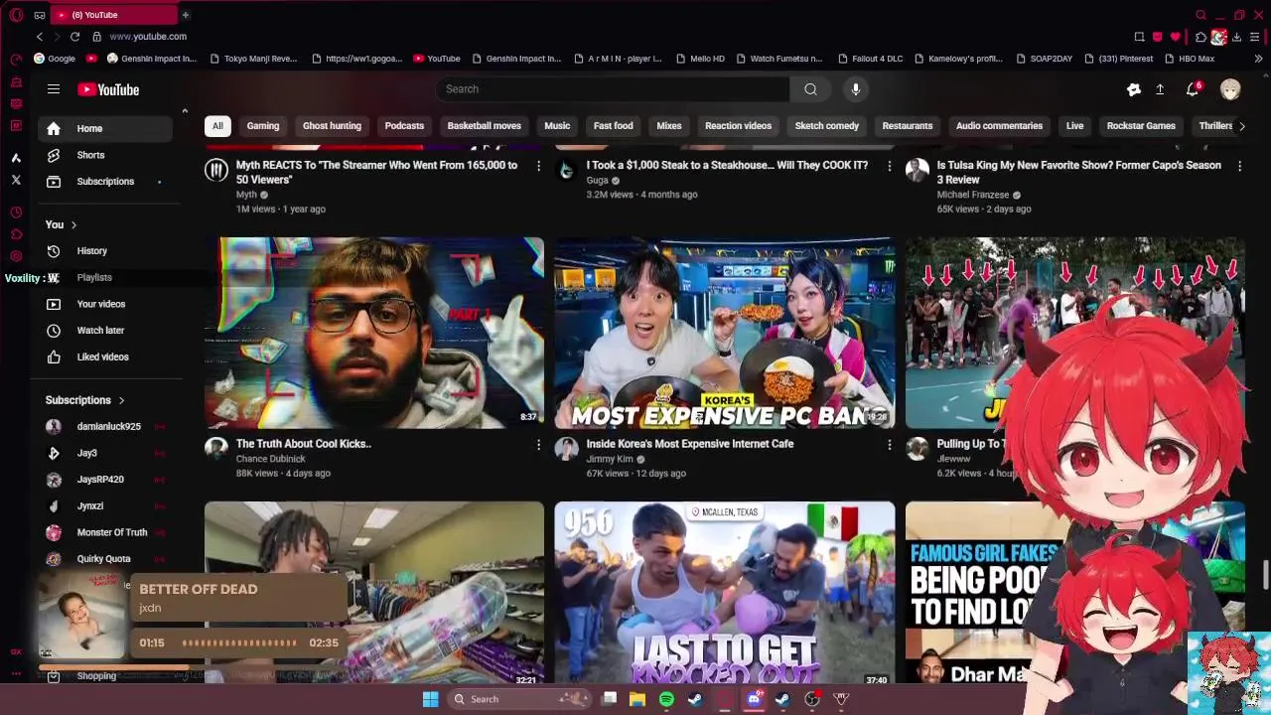Play The Truth About Cool Kicks thumbnail
The width and height of the screenshot is (1271, 715).
tap(374, 333)
